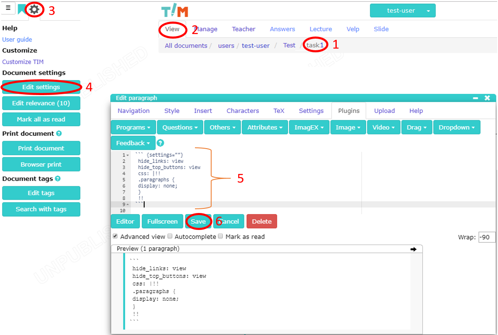498x335 pixels.
Task: Close the Edit paragraph dialog
Action: click(x=487, y=98)
